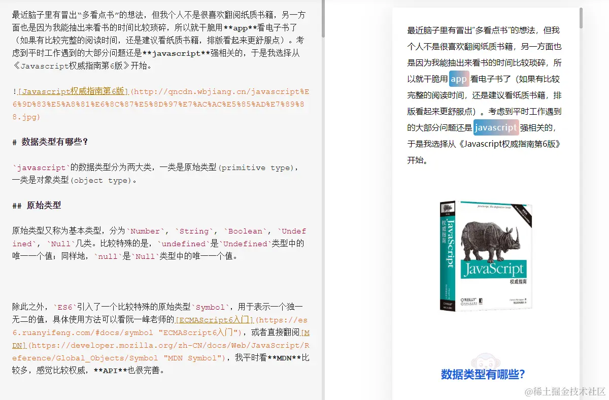609x400 pixels.
Task: Click the `Number` inline code in editor
Action: click(146, 231)
